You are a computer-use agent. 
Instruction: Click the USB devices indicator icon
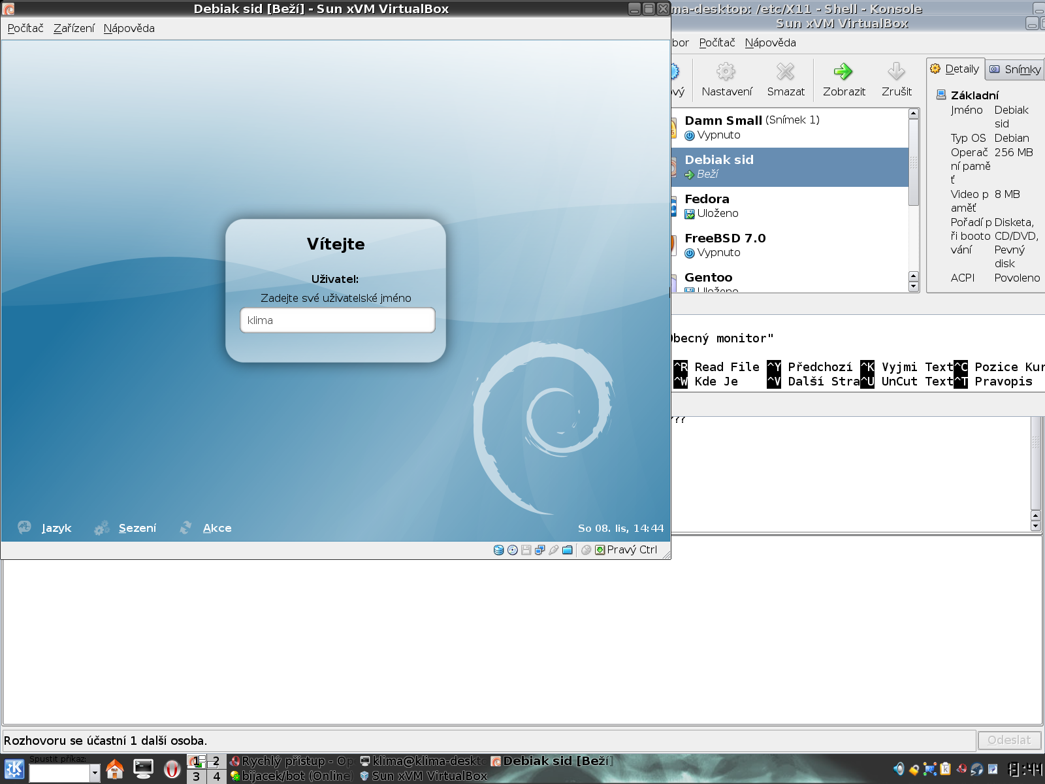click(x=553, y=550)
